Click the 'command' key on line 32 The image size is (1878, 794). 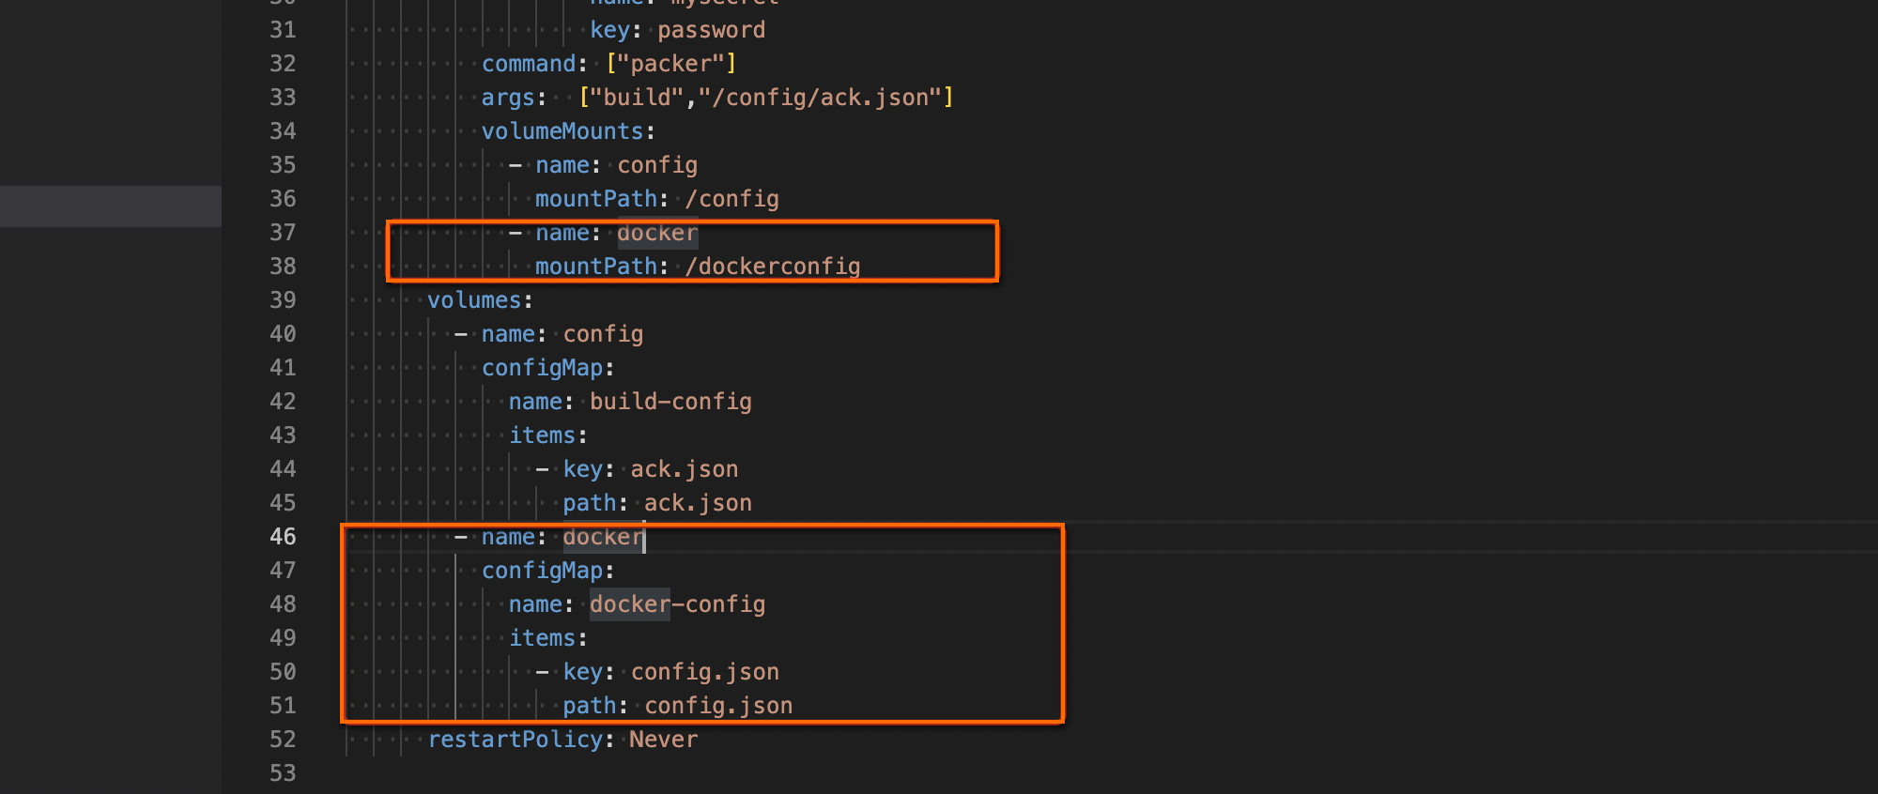(529, 64)
